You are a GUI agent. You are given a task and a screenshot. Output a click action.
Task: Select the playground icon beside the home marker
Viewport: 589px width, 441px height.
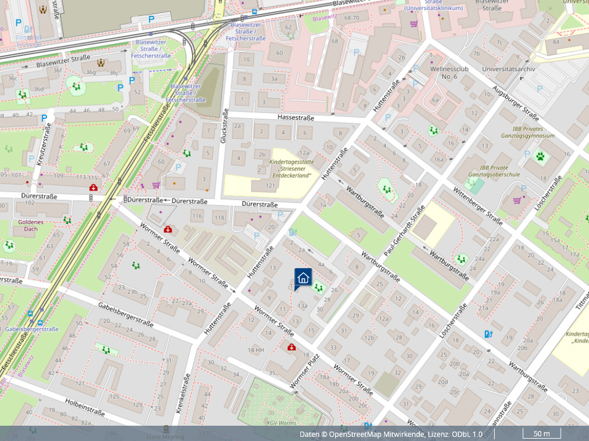318,287
